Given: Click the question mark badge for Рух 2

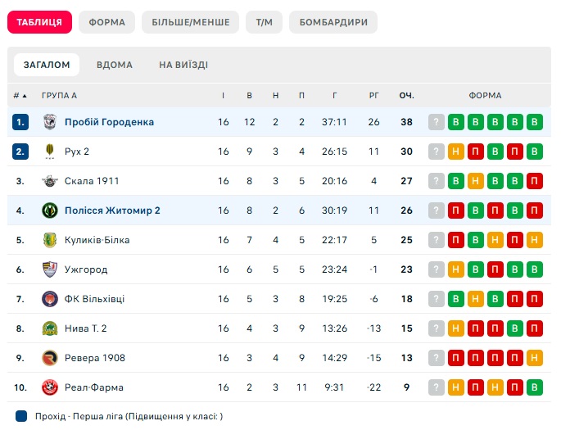Looking at the screenshot, I should pos(437,152).
